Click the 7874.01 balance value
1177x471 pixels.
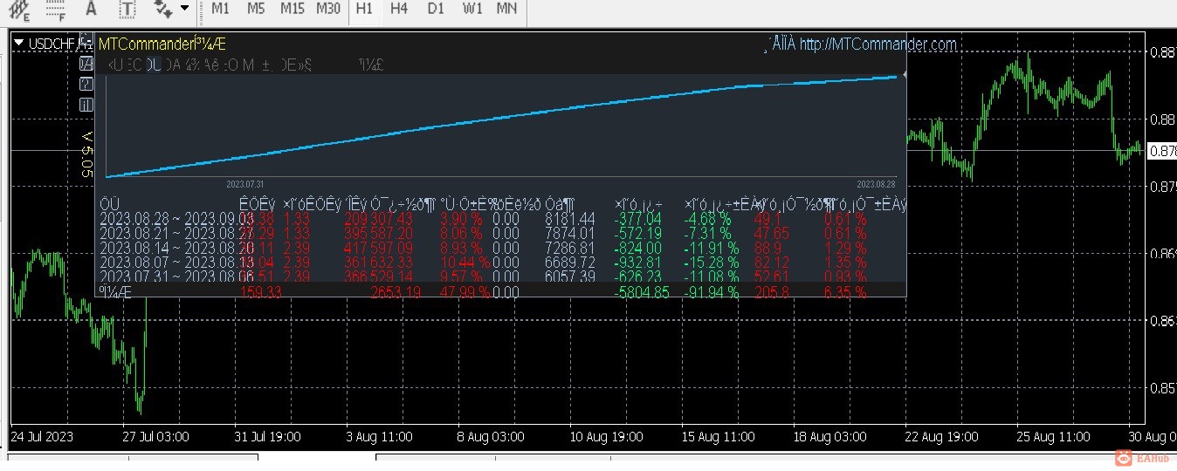pyautogui.click(x=569, y=234)
